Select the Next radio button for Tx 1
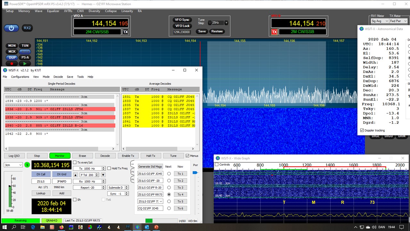 point(169,174)
